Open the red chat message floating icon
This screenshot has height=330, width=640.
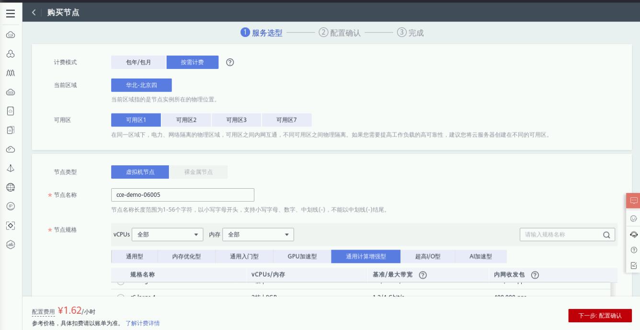tap(633, 200)
